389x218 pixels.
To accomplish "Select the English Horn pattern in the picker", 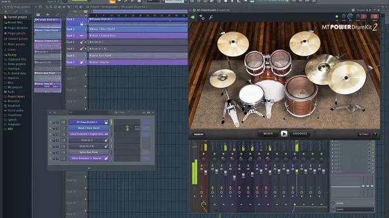I will pos(47,44).
